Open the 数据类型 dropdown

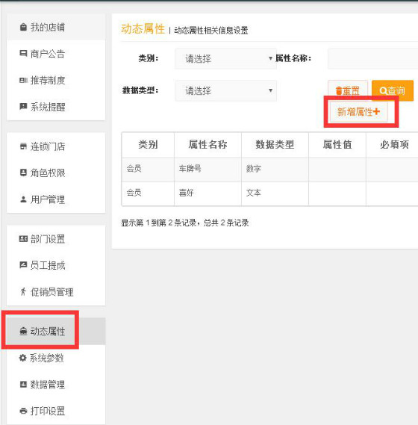225,90
